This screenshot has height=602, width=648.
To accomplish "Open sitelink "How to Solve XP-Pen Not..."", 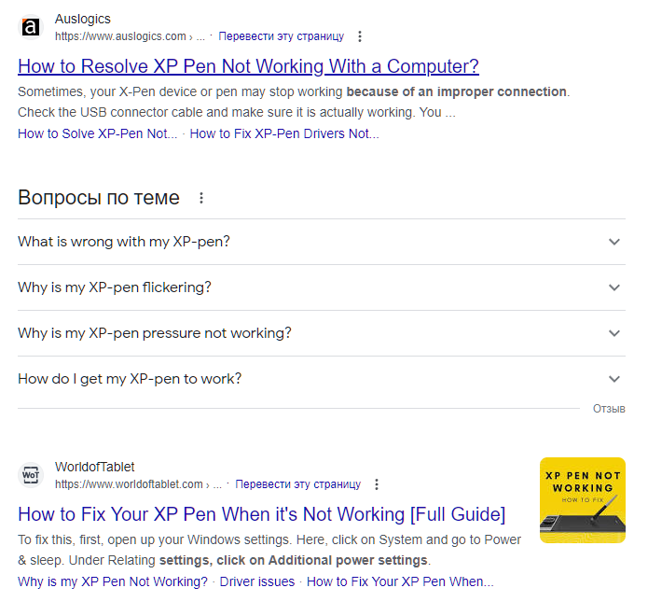I will coord(98,133).
